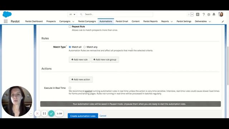The width and height of the screenshot is (229, 129).
Task: Click Add new rule button
Action: [79, 60]
